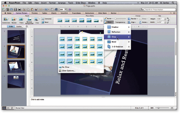Click the Search in Presentation field
Screen dimensions: 180x113
[x=160, y=10]
